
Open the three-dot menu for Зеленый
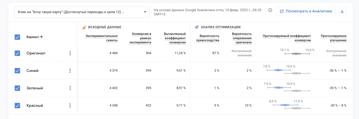click(x=70, y=88)
